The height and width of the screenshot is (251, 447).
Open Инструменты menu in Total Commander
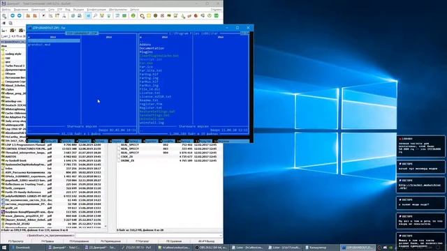click(x=118, y=9)
